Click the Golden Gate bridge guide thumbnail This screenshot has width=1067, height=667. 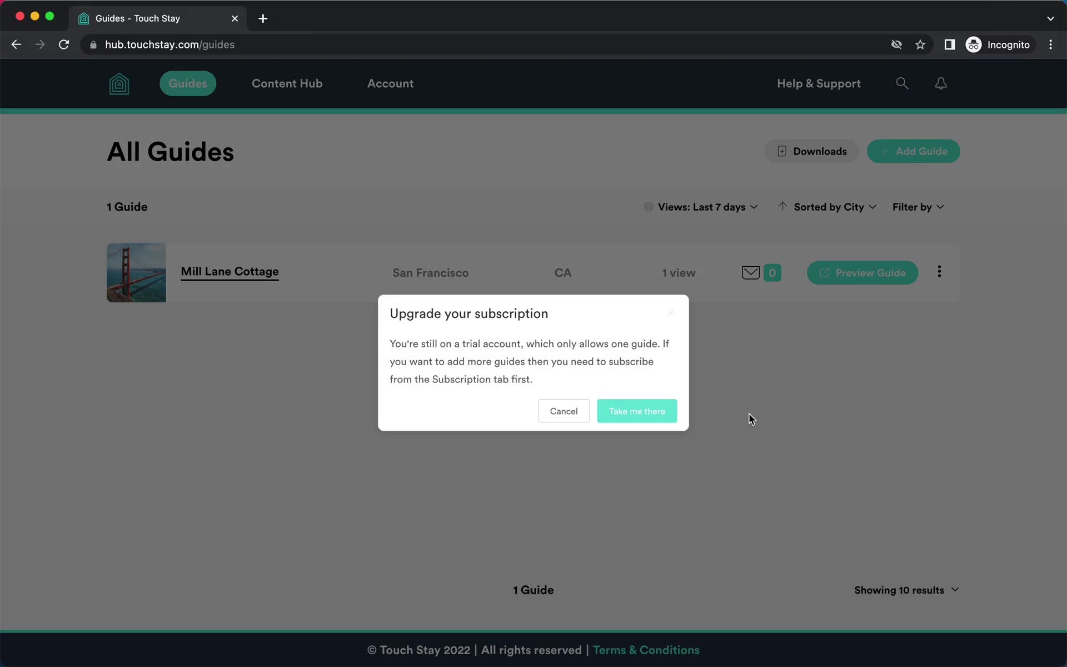pos(136,272)
